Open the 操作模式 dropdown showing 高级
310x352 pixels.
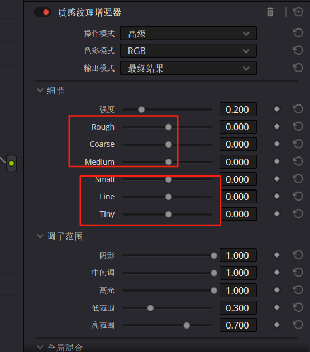[x=188, y=34]
